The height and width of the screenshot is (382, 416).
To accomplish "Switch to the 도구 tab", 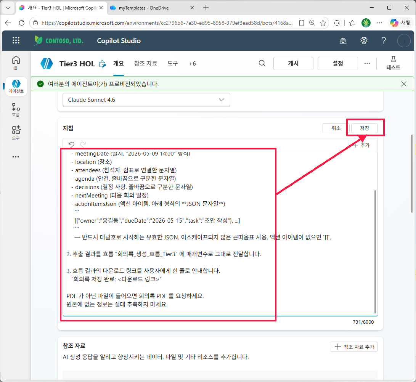I will (173, 63).
